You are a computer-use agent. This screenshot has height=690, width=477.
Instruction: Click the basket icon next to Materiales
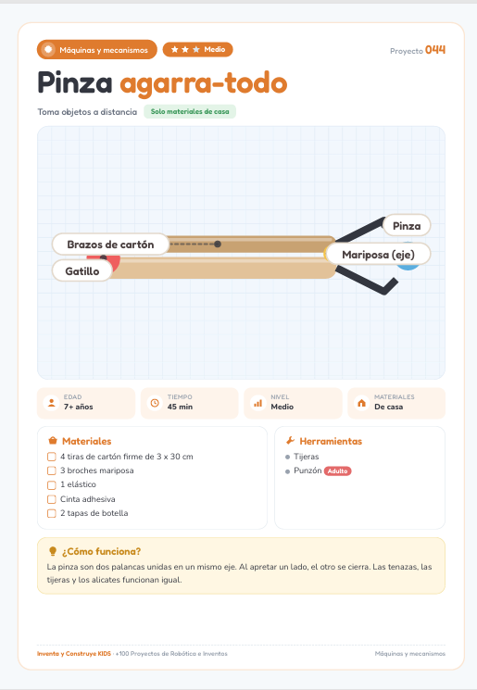53,441
